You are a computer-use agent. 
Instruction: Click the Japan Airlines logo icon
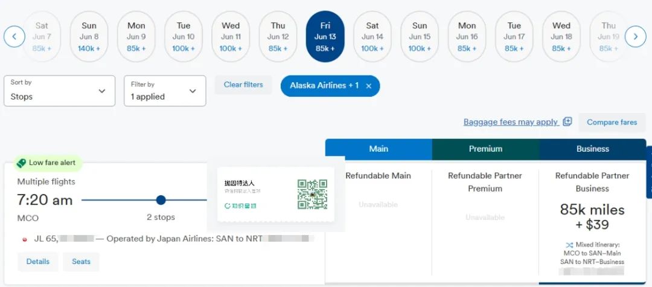(25, 239)
